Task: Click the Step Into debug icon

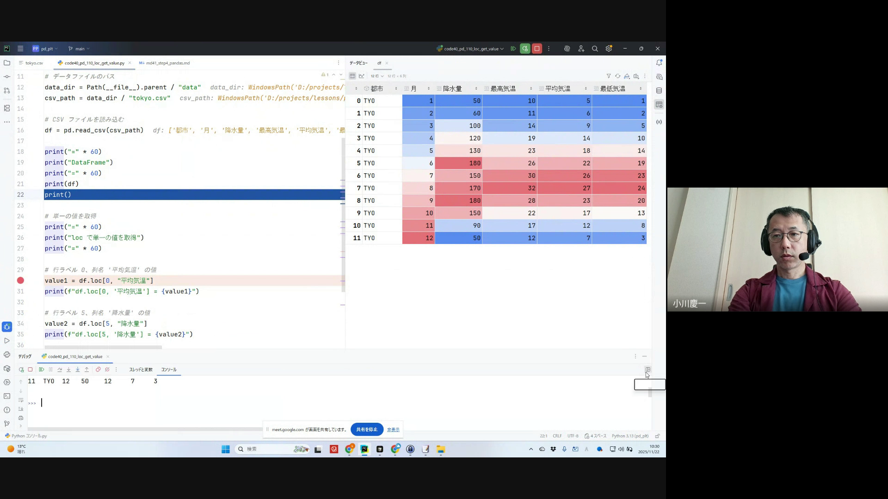Action: [x=68, y=370]
